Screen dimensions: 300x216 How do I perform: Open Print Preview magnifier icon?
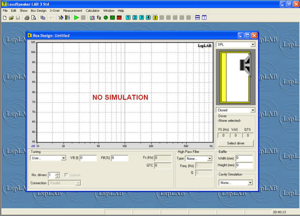click(x=34, y=18)
